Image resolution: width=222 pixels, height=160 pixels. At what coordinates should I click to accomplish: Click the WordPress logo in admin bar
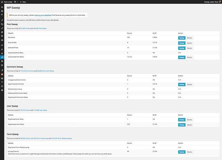pyautogui.click(x=2, y=2)
